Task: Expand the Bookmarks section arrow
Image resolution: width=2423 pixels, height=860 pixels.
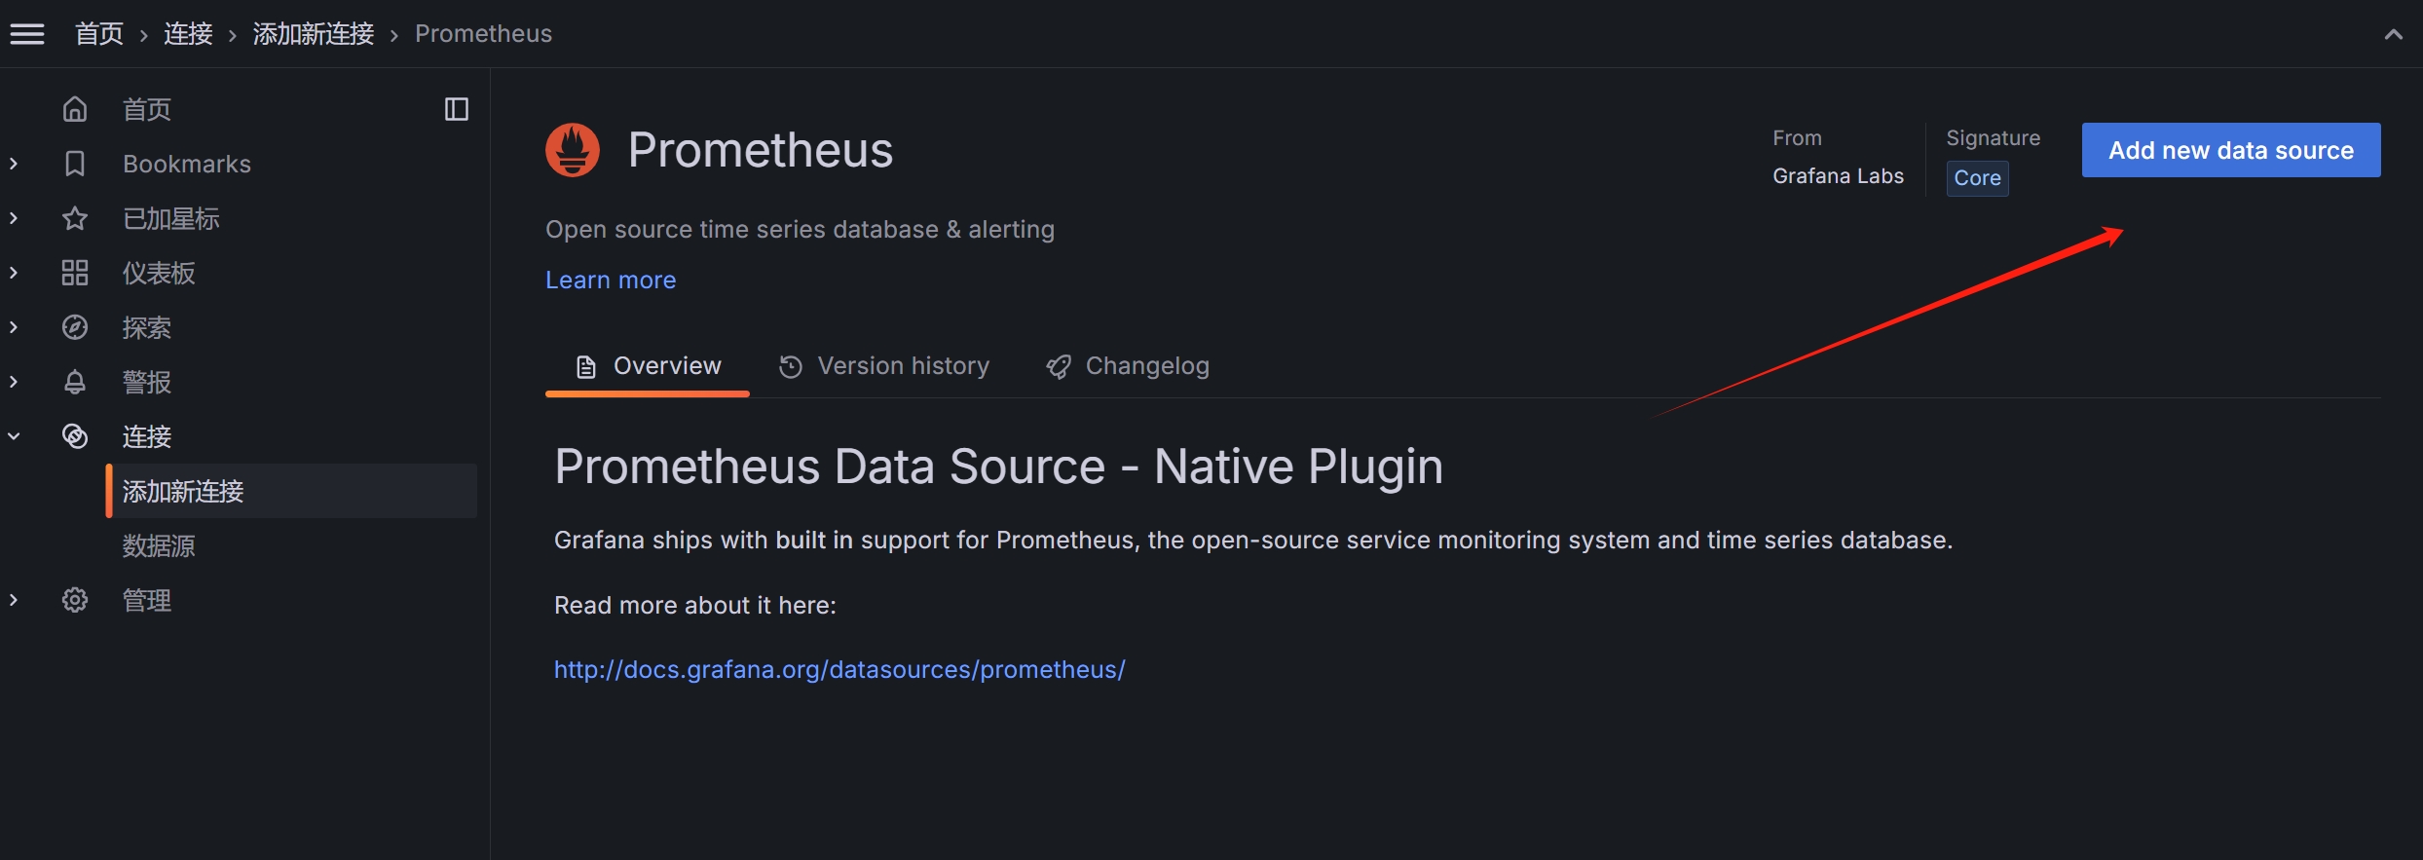Action: 14,164
